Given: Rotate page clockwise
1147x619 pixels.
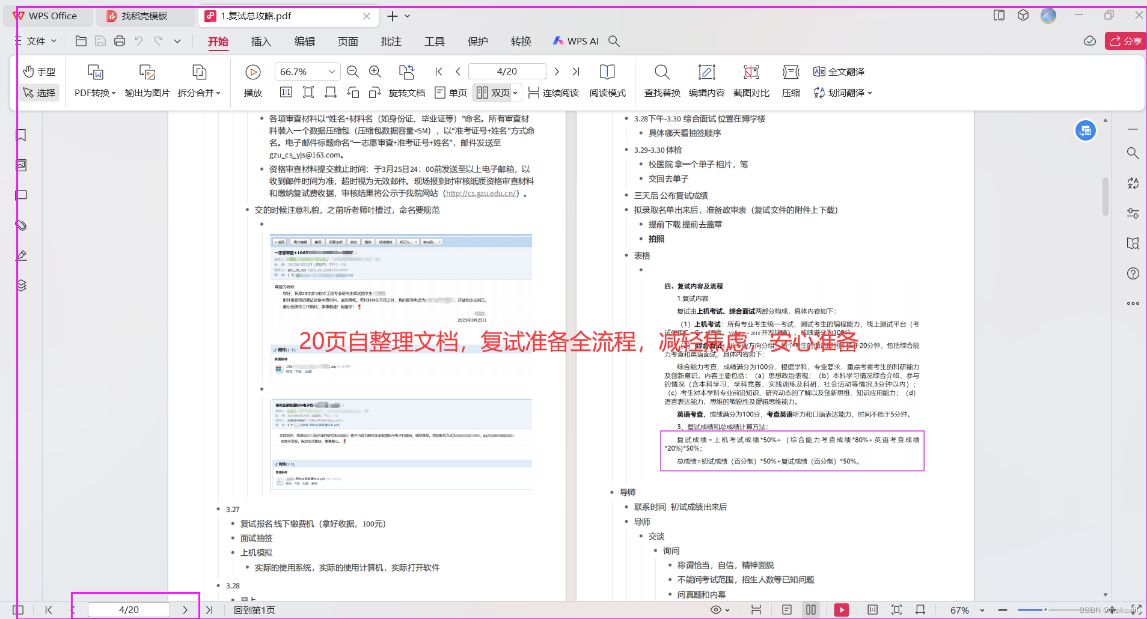Looking at the screenshot, I should coord(375,93).
